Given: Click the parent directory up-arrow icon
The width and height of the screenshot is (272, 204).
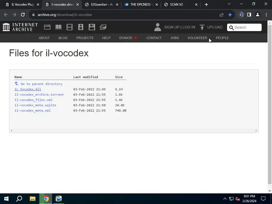Looking at the screenshot, I should pos(16,84).
